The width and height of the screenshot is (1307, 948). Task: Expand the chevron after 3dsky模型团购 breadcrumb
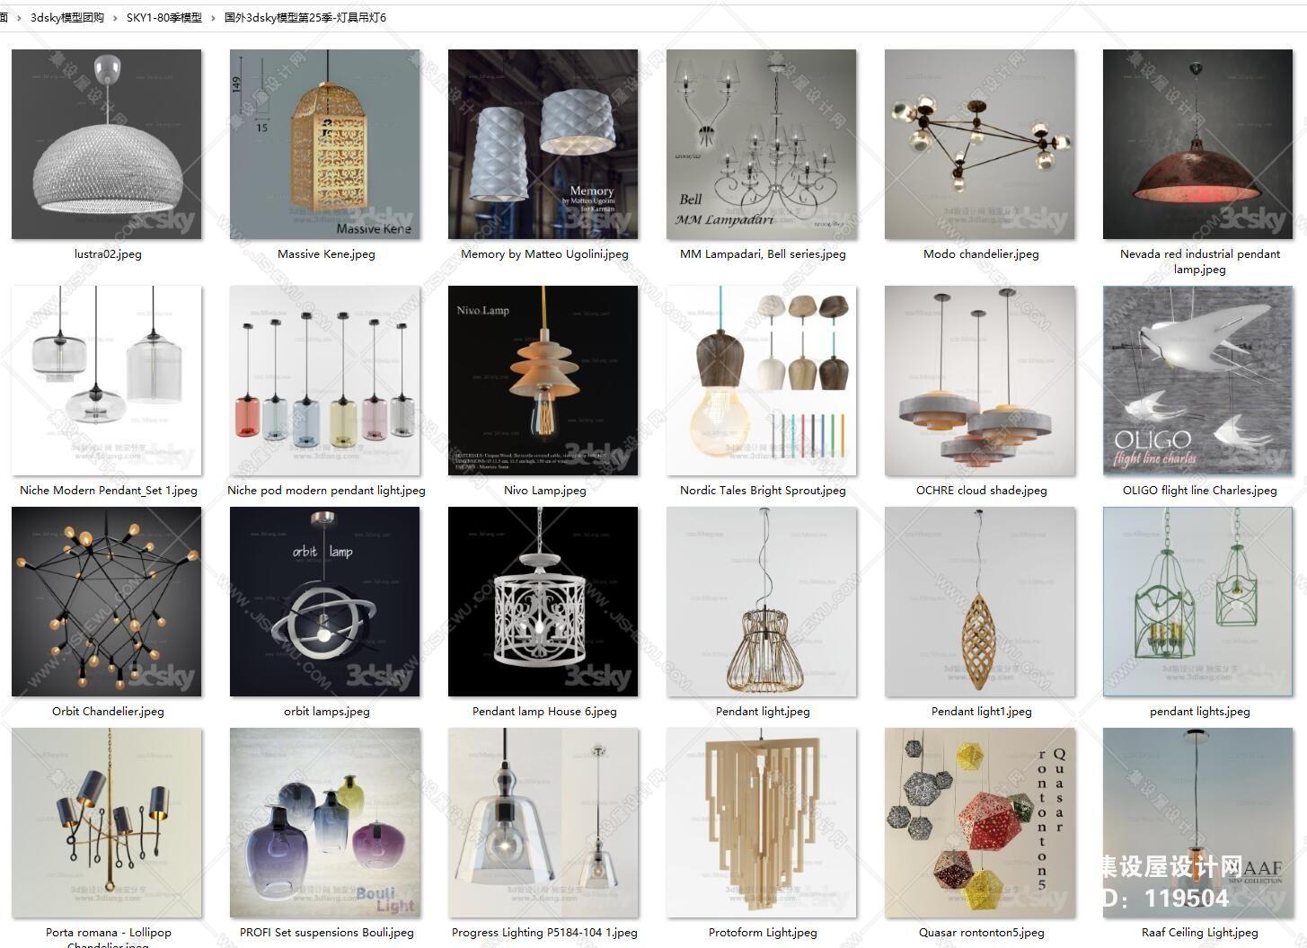(116, 17)
